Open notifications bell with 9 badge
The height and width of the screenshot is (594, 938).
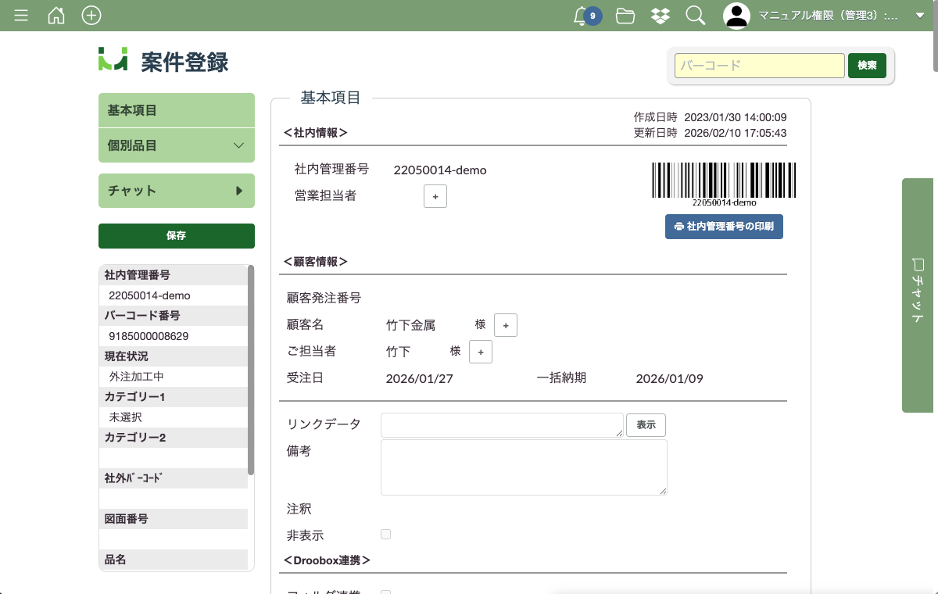click(582, 16)
